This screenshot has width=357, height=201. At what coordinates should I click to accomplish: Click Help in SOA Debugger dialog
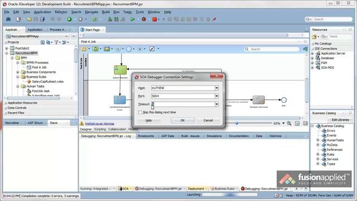click(148, 121)
